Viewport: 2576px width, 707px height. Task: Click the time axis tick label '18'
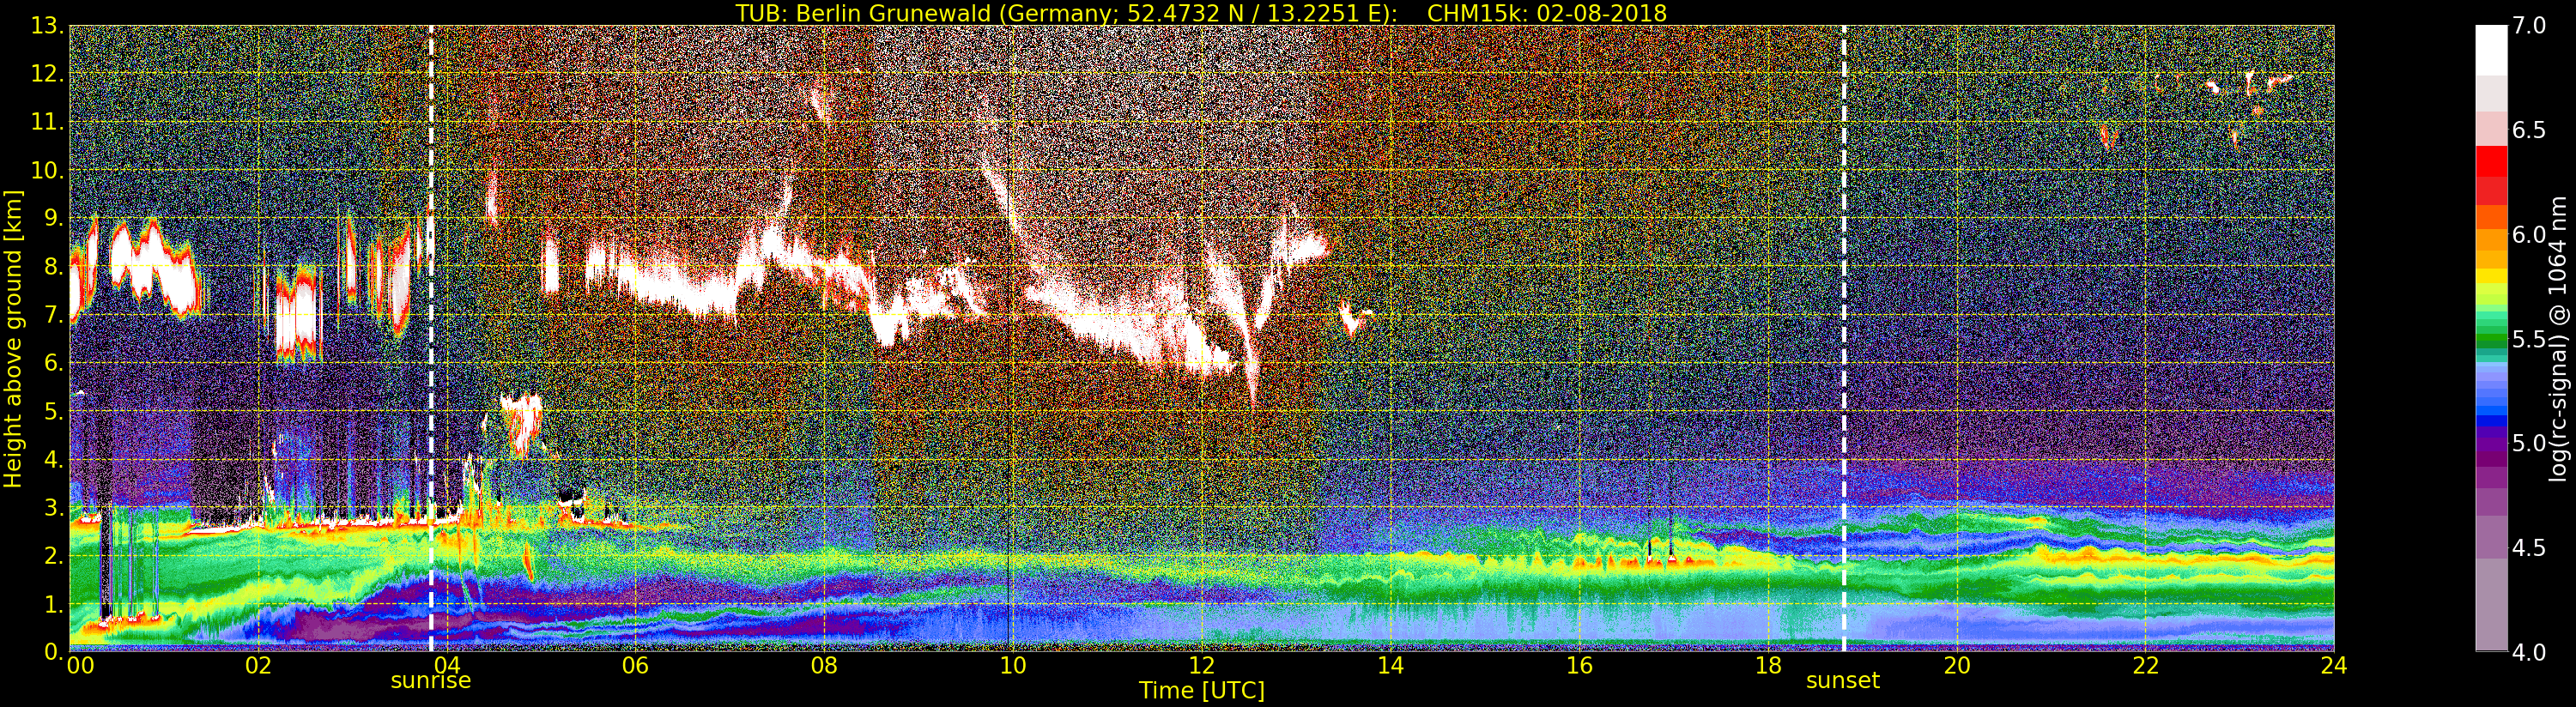click(x=1768, y=666)
